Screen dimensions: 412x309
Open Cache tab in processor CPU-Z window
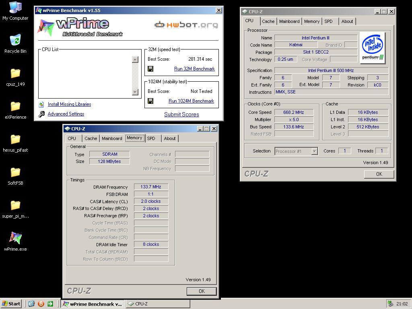[x=268, y=21]
